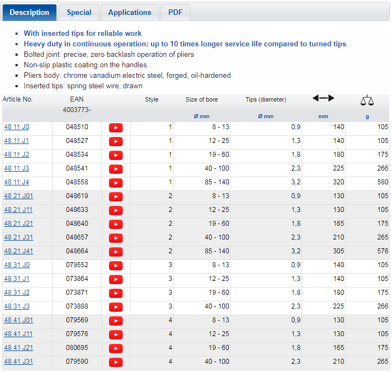Follow the 48 21 J01 article link
Screen dimensions: 392x372
[x=18, y=196]
